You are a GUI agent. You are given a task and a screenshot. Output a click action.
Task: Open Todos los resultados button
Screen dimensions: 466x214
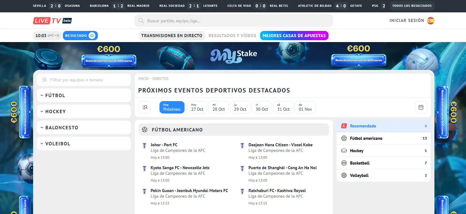(412, 6)
